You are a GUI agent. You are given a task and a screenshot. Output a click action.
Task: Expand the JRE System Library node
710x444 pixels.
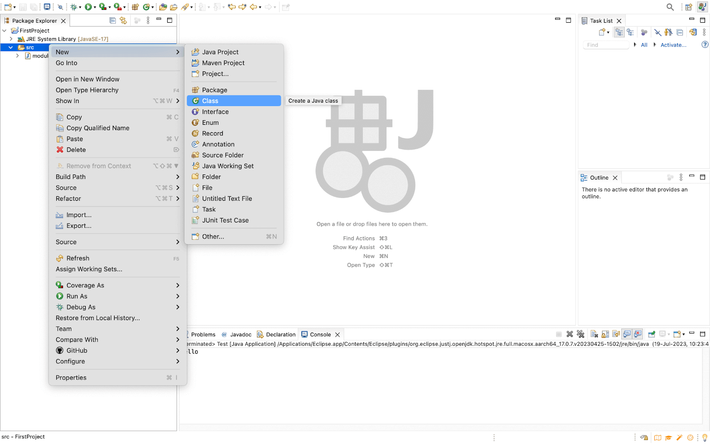[11, 39]
